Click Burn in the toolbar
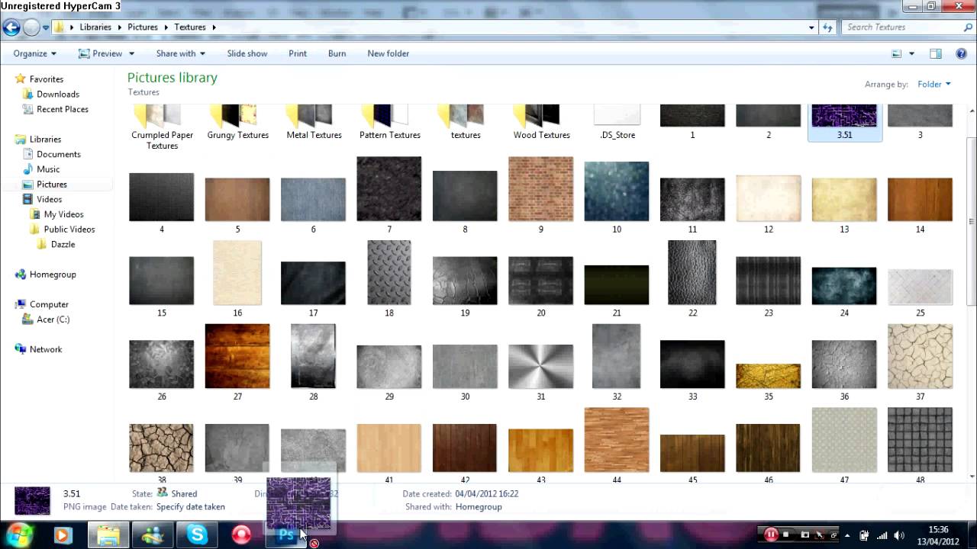The height and width of the screenshot is (549, 977). click(337, 53)
